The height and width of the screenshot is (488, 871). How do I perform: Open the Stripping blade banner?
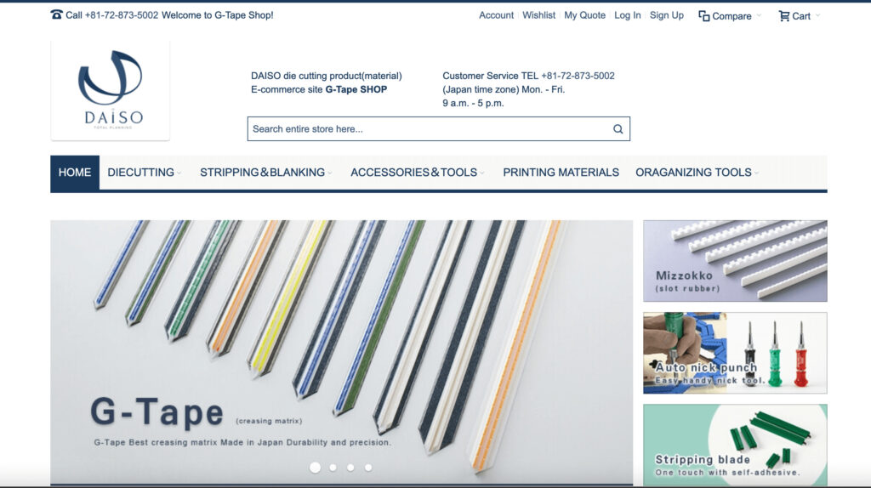(735, 445)
